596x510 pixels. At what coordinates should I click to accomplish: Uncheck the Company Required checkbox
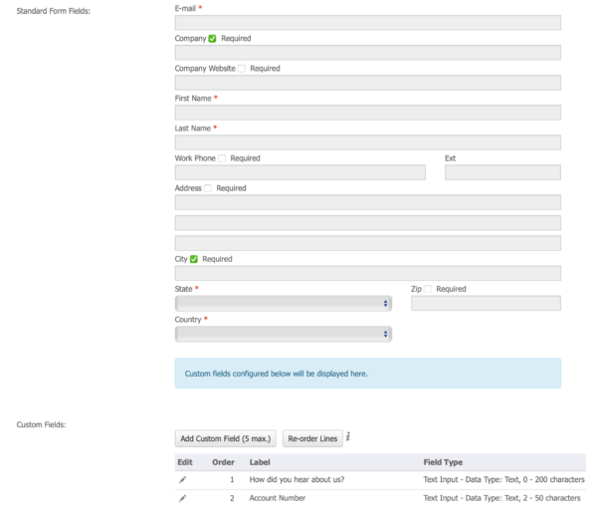point(212,39)
